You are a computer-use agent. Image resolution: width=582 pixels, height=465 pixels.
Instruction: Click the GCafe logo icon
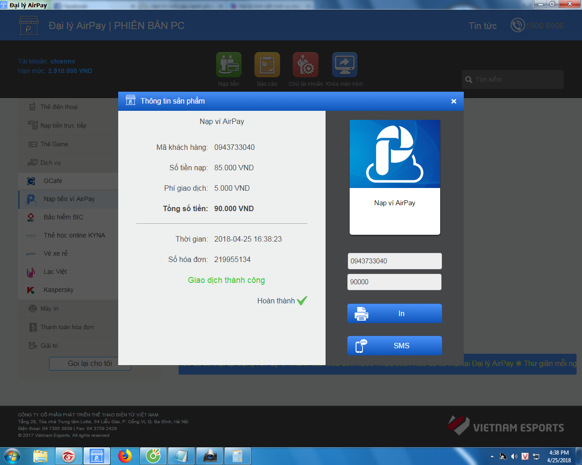[31, 181]
